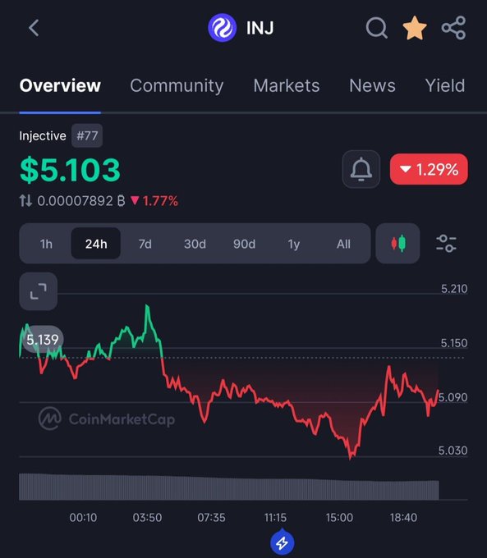Toggle the favorite star icon
The height and width of the screenshot is (558, 487).
click(x=415, y=28)
